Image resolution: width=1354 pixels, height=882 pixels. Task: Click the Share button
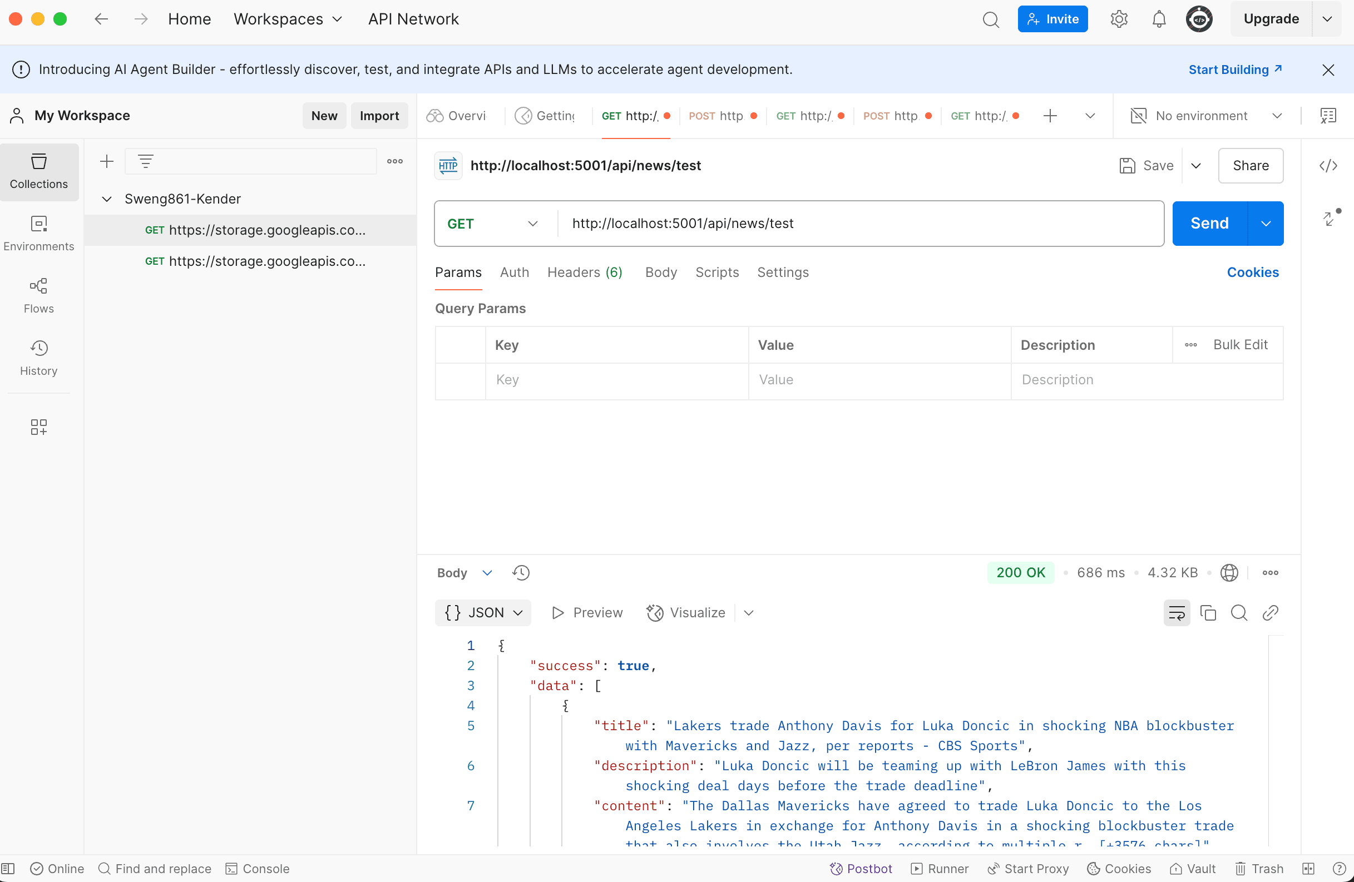pos(1251,166)
